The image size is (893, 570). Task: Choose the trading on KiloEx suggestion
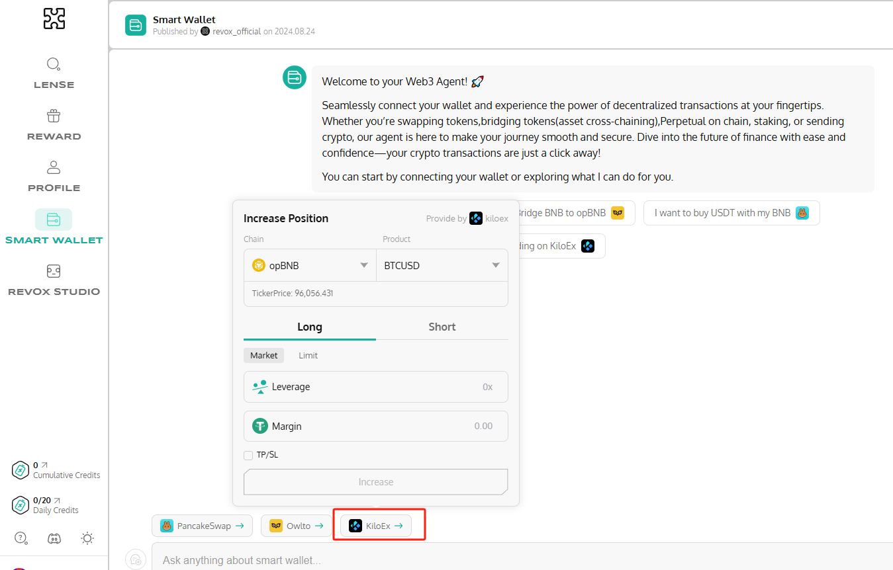(x=561, y=246)
